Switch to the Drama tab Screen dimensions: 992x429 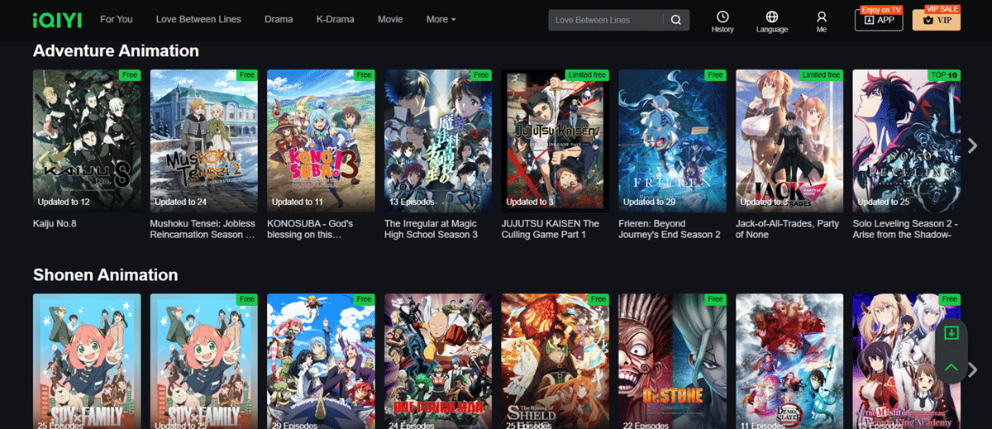click(279, 19)
